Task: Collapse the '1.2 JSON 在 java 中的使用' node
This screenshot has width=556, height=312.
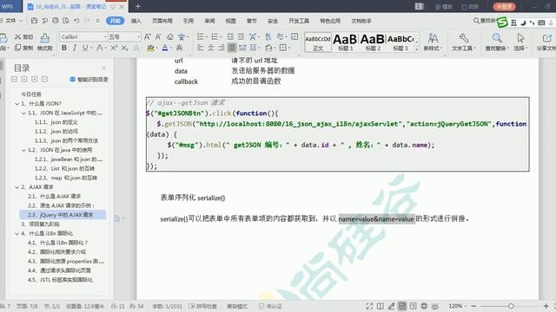Action: pyautogui.click(x=23, y=150)
